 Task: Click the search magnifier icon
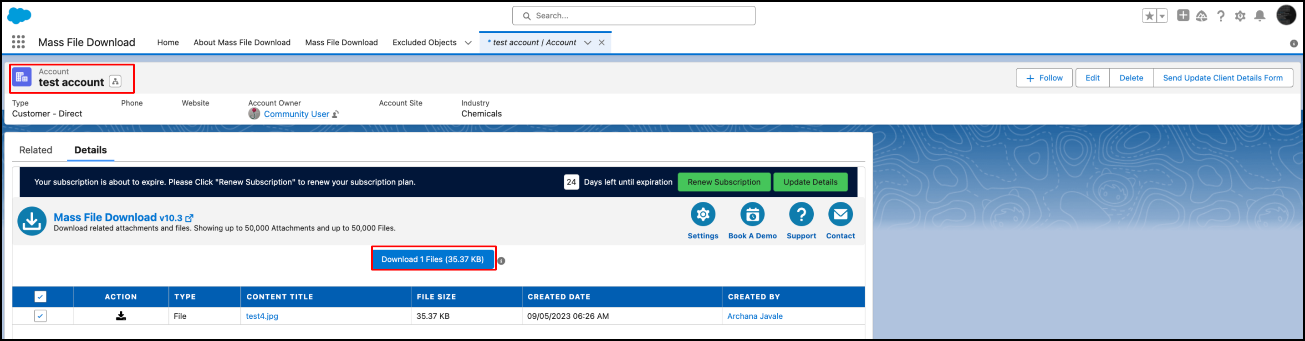point(526,16)
